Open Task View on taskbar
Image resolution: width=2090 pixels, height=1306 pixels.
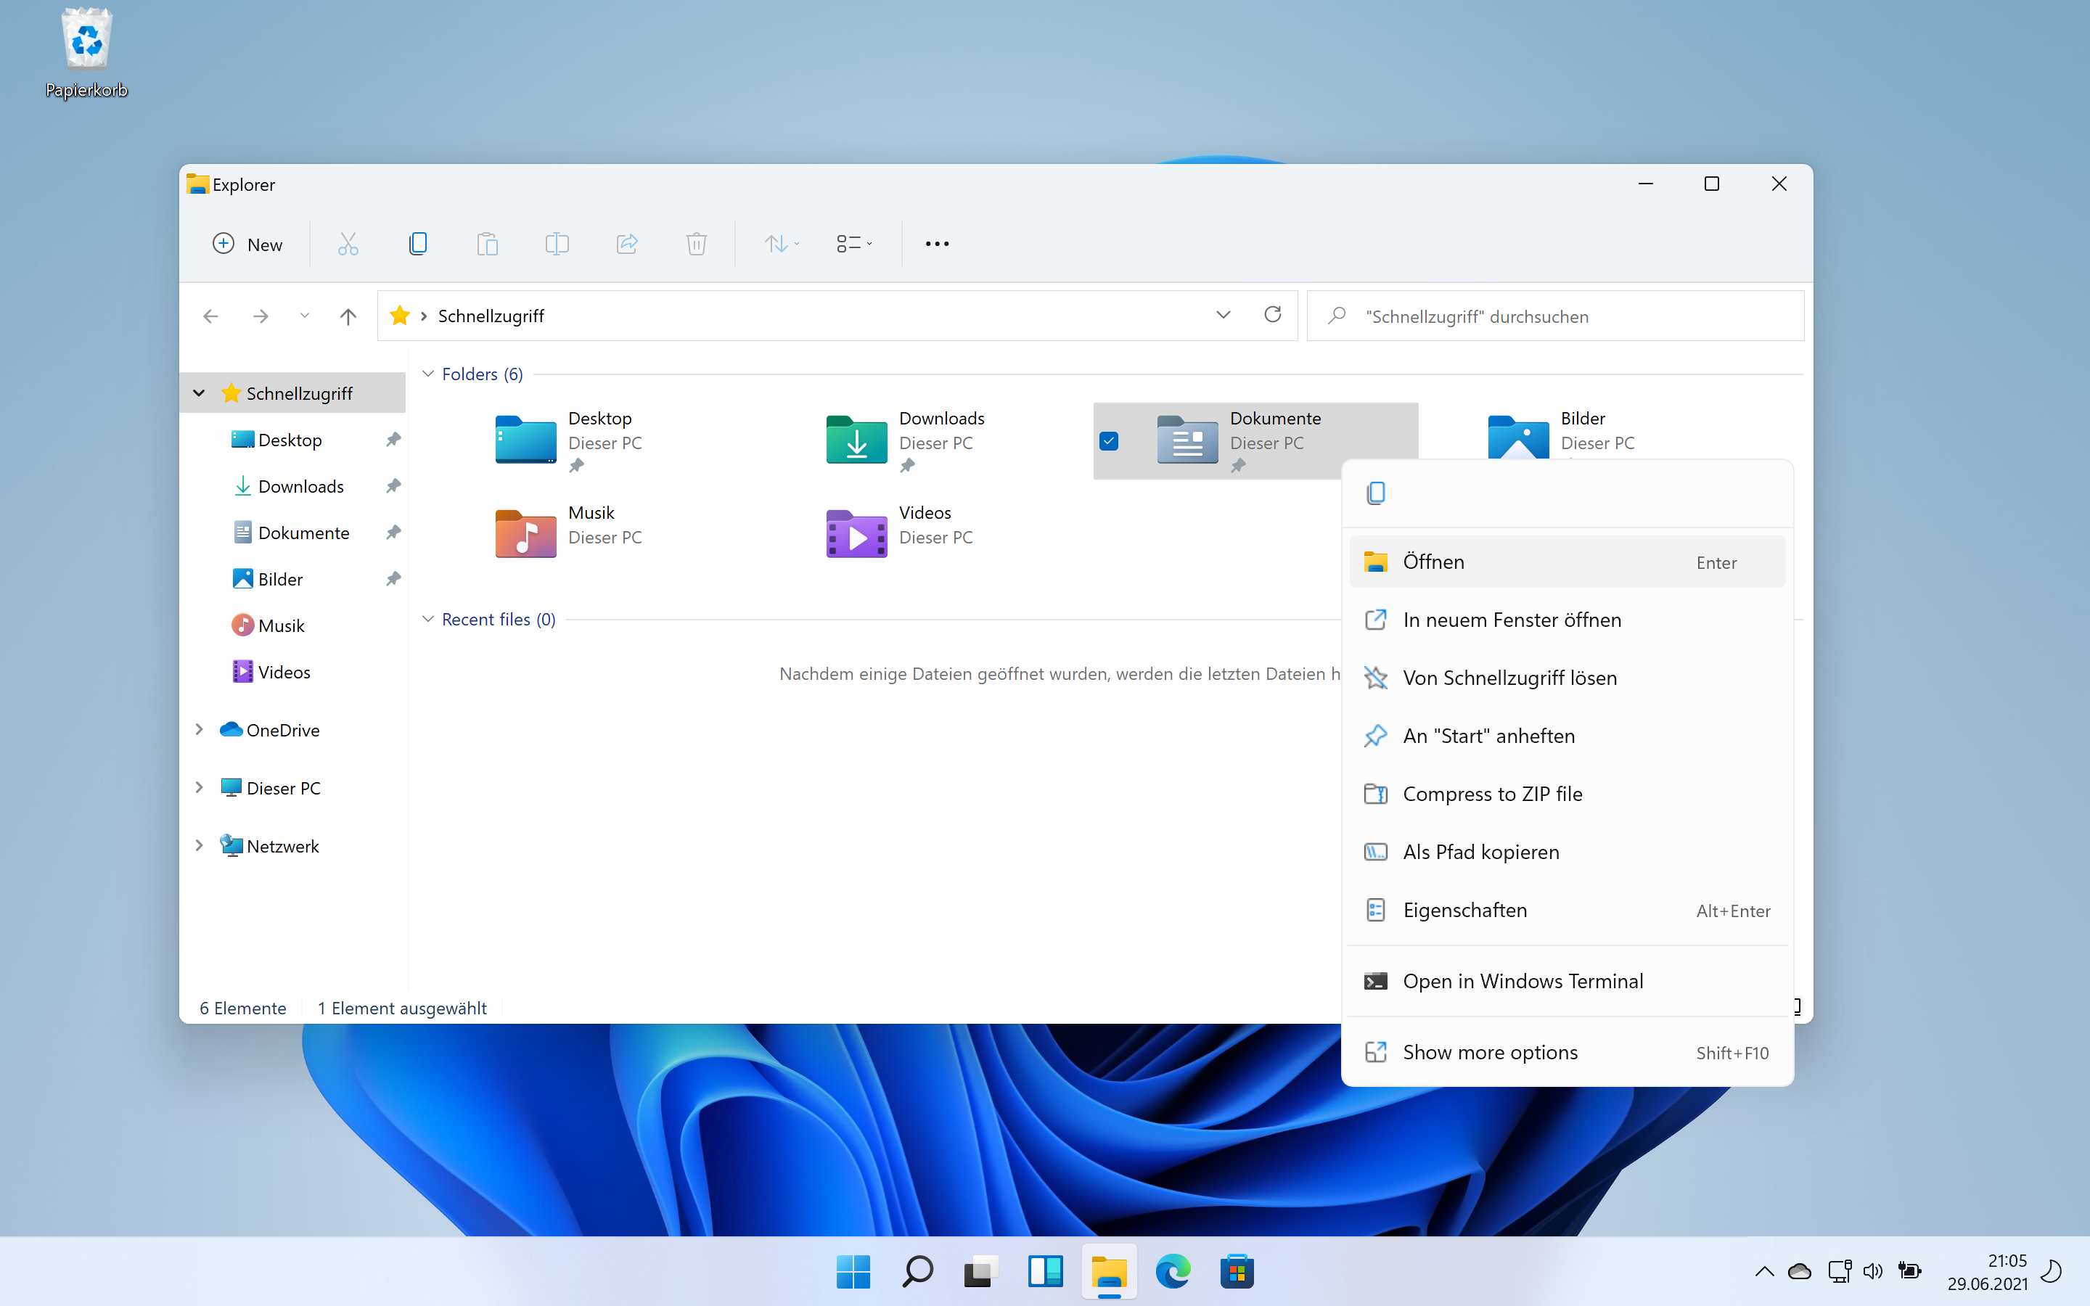(981, 1271)
